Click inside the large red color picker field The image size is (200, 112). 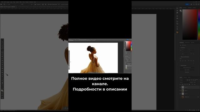click(x=190, y=25)
